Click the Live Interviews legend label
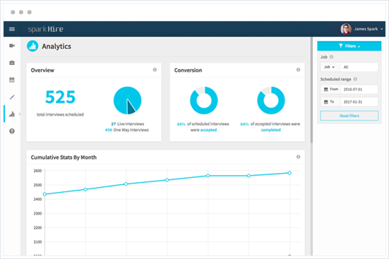Image resolution: width=389 pixels, height=259 pixels. (x=131, y=124)
